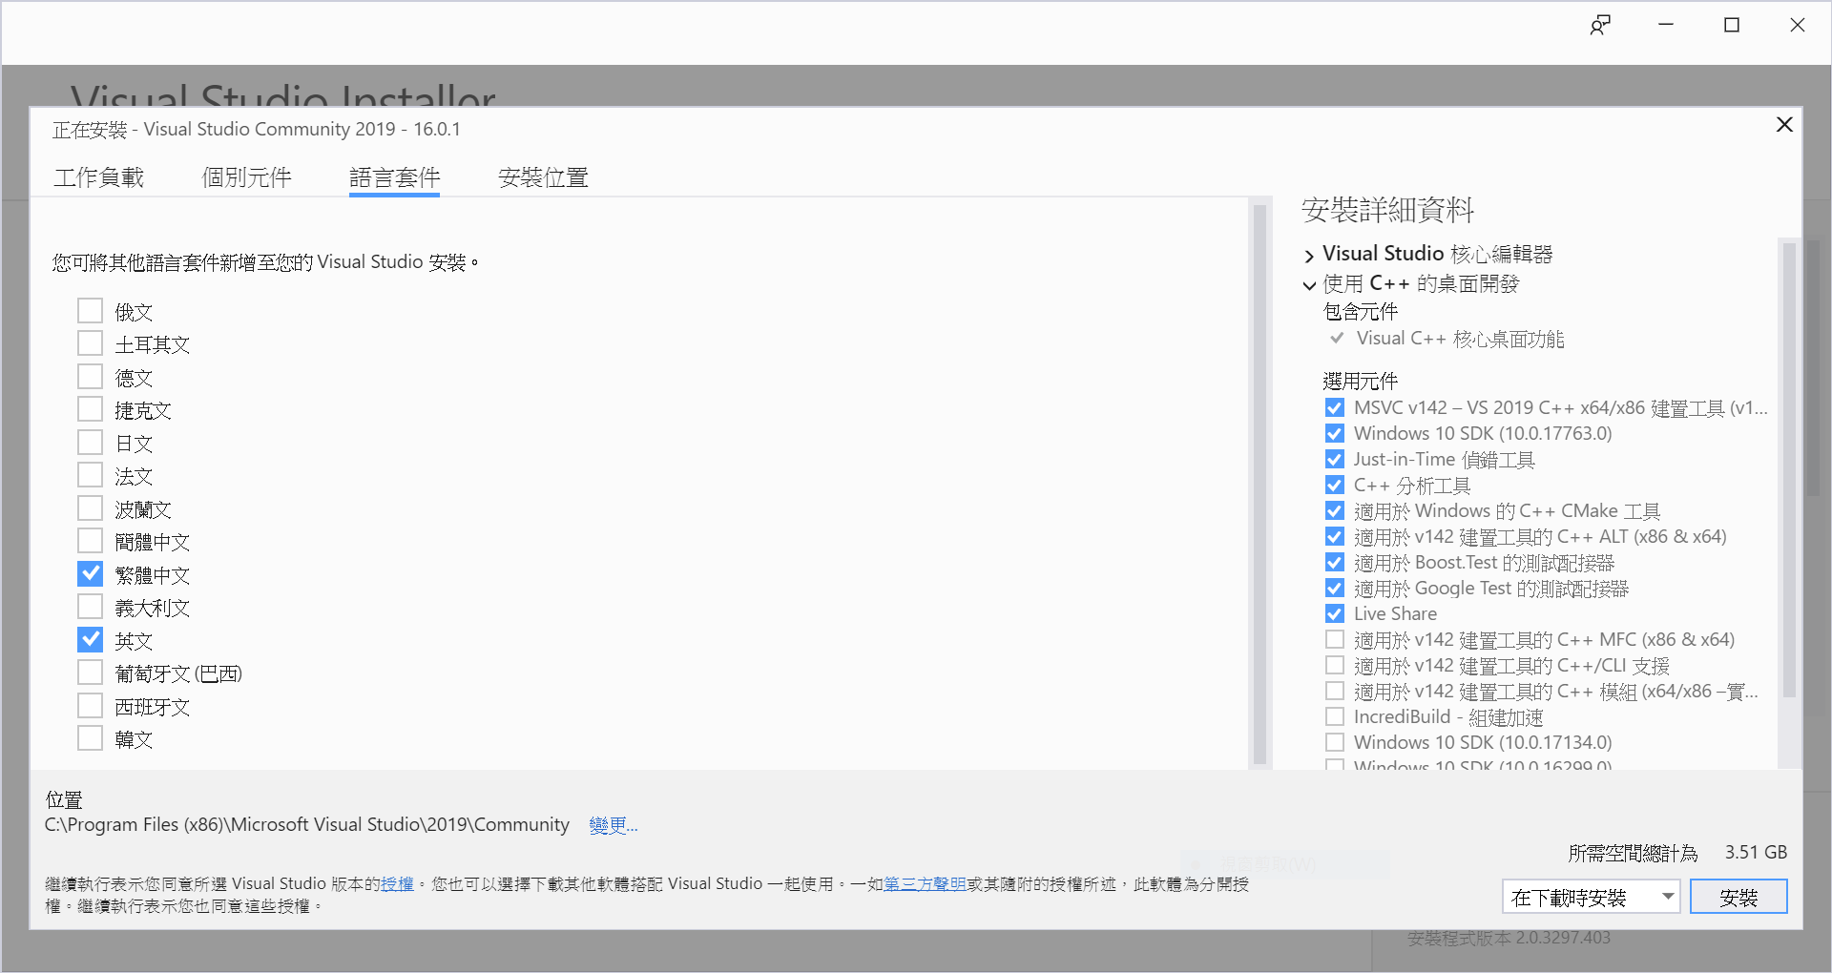
Task: Uncheck Just-in-Time 偵錯工具 component
Action: [x=1335, y=460]
